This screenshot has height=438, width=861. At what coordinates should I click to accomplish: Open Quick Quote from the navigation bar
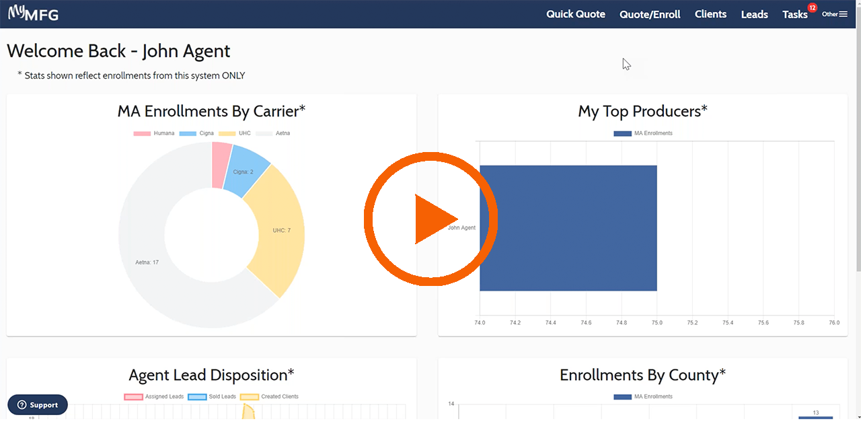point(575,14)
